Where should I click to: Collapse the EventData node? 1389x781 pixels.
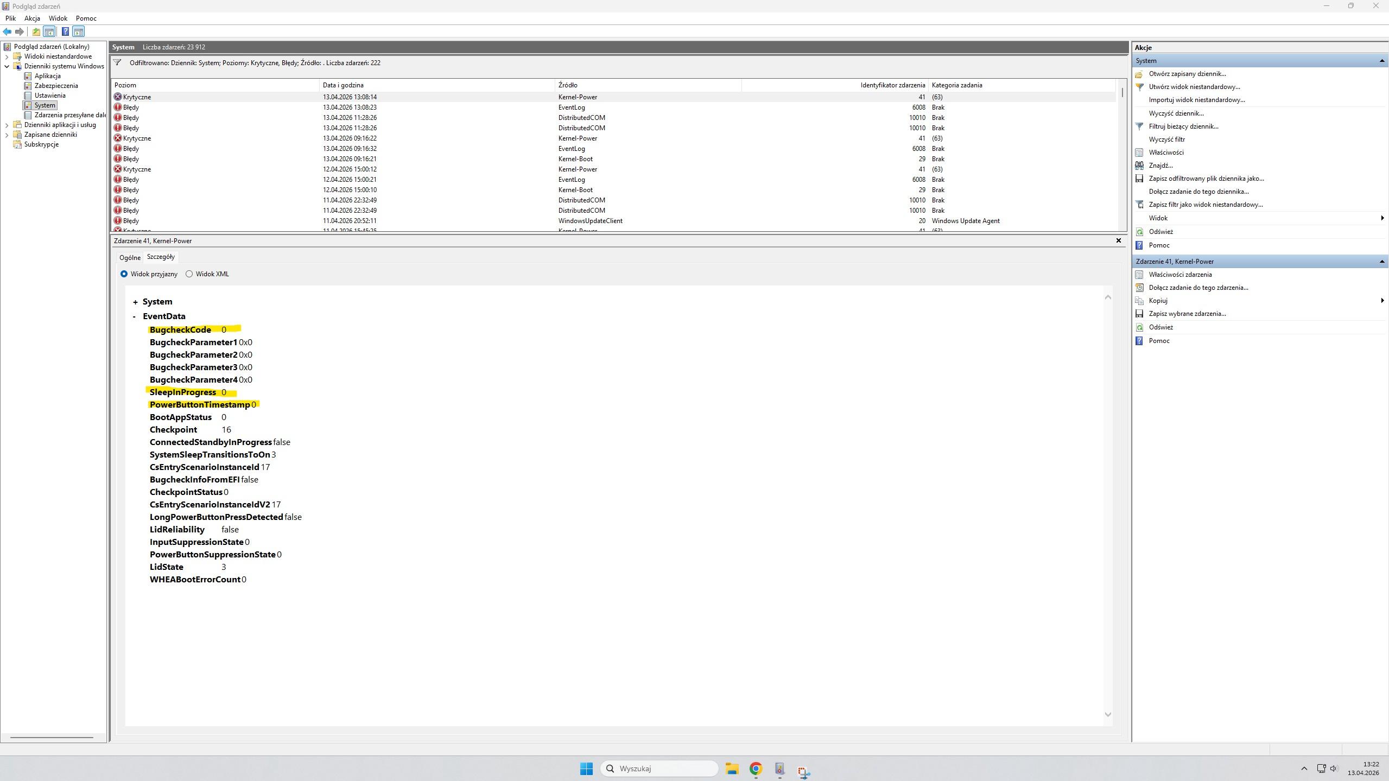coord(134,316)
